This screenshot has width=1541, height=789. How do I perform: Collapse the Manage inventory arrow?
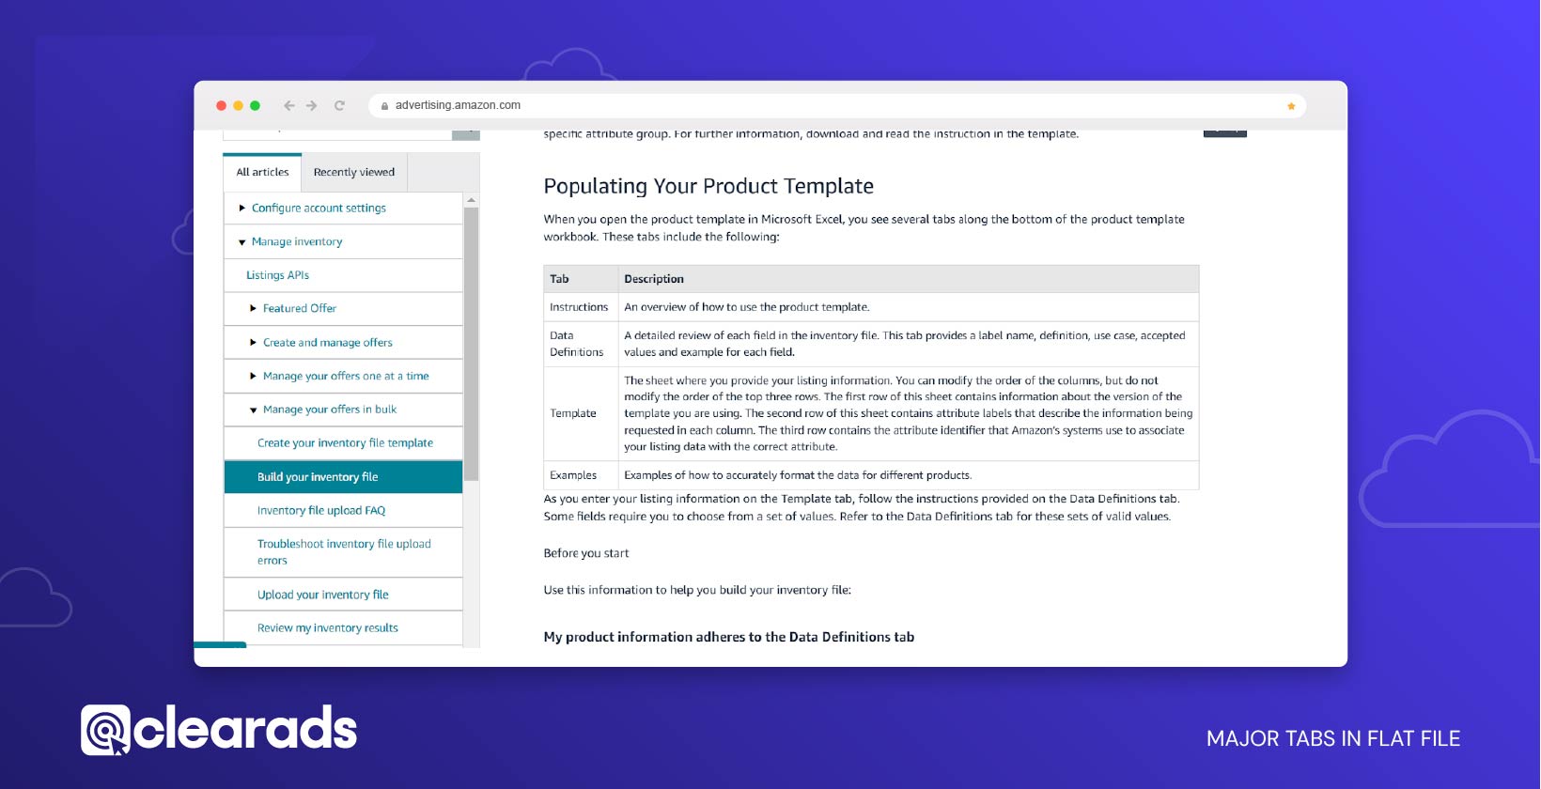point(241,242)
